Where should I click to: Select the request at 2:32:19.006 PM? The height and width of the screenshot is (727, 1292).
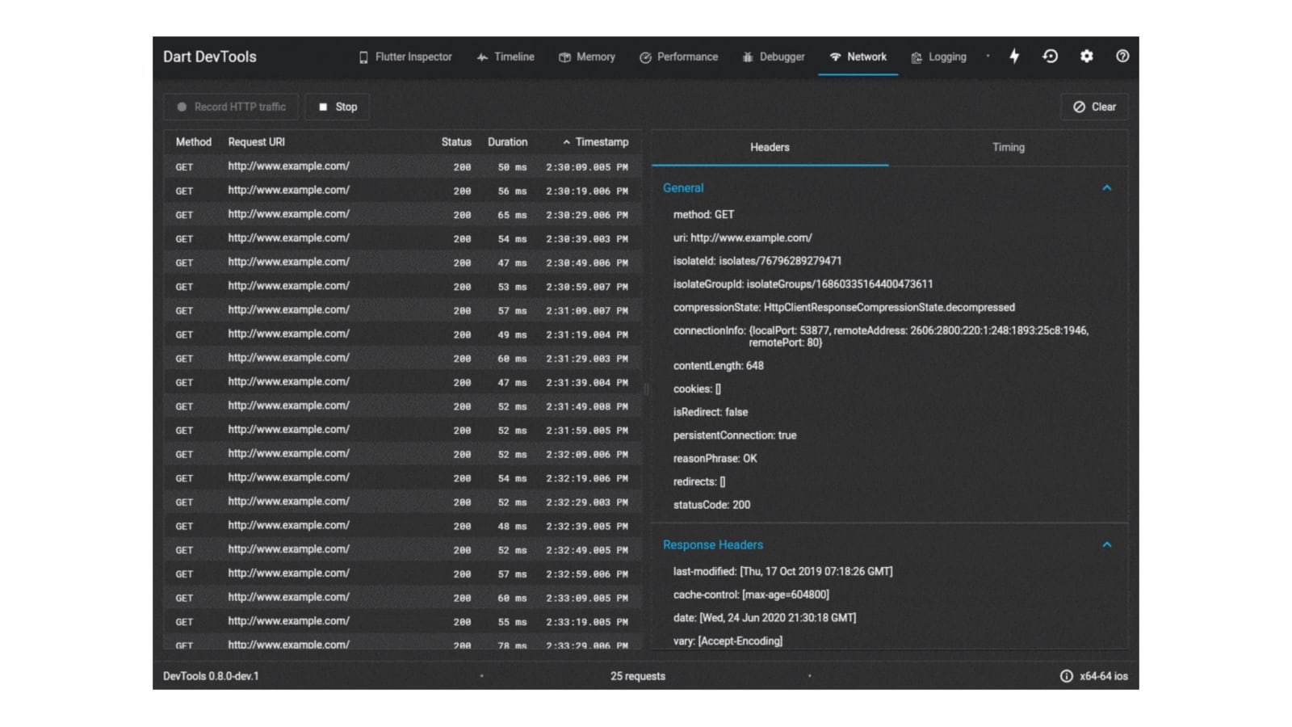click(x=403, y=478)
